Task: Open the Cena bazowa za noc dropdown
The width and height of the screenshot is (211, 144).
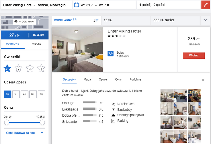Action: 24,133
